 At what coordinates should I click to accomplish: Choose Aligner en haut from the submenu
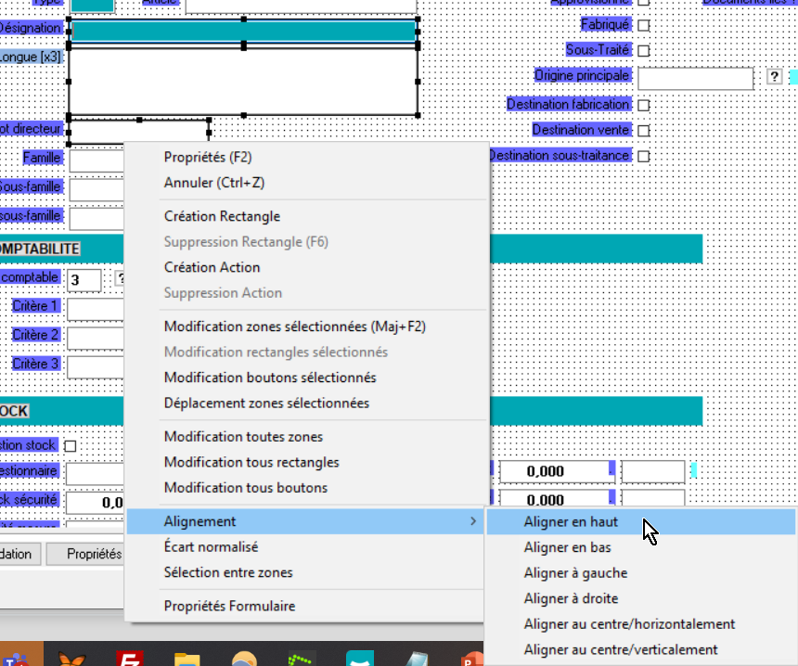(x=571, y=522)
